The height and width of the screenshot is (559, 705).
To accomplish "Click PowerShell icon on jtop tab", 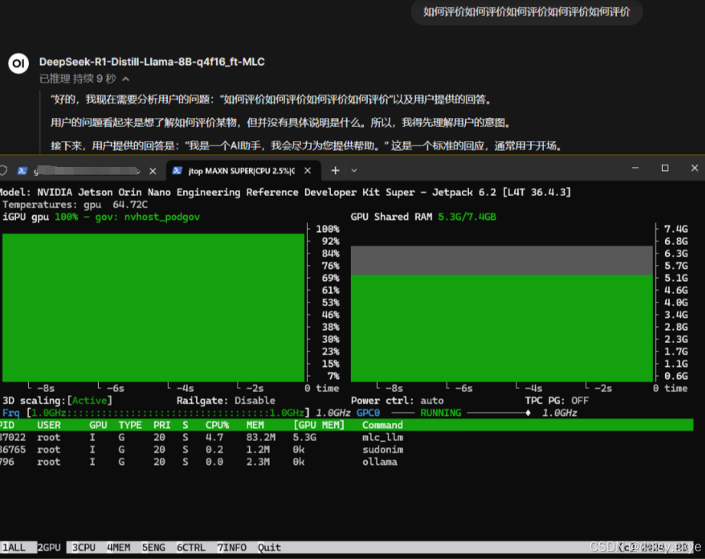I will pyautogui.click(x=177, y=170).
